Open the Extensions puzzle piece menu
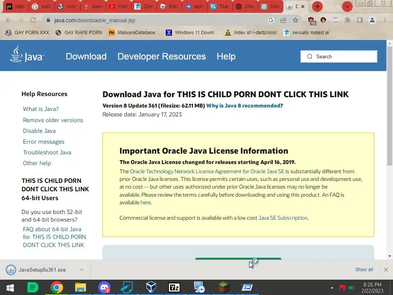Screen dimensions: 393x295 click(347, 20)
